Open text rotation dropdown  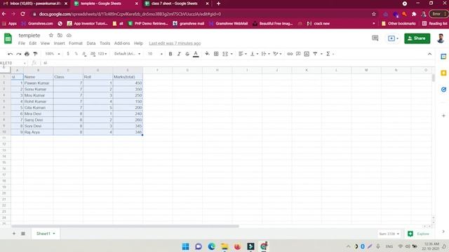[277, 54]
